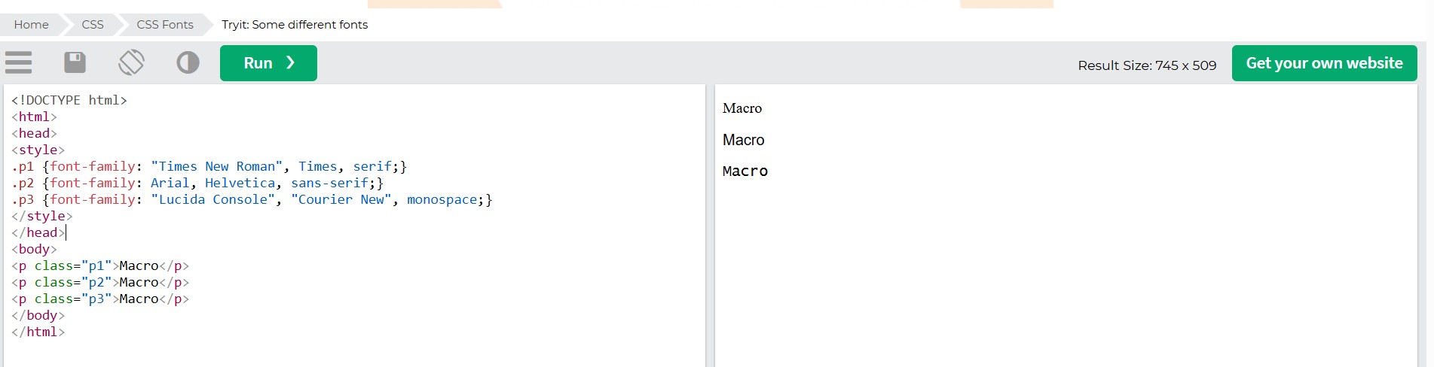Open the CSS breadcrumb link
The width and height of the screenshot is (1434, 367).
(x=93, y=25)
